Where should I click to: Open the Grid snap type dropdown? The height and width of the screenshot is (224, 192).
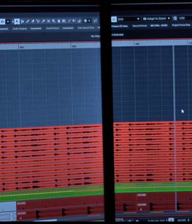(129, 19)
